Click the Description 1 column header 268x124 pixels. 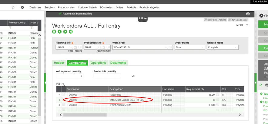point(135,89)
